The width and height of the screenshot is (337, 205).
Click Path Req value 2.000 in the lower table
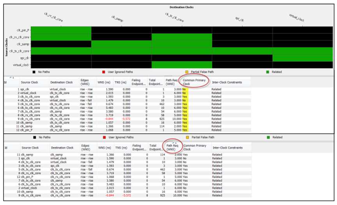pos(178,154)
